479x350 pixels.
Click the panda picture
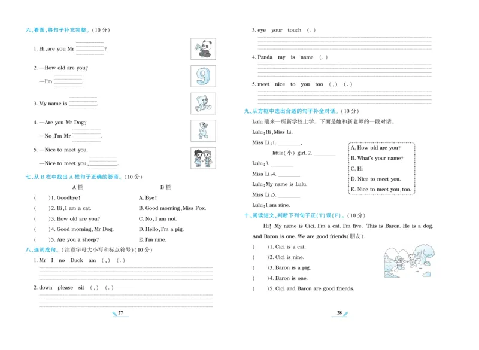point(203,49)
